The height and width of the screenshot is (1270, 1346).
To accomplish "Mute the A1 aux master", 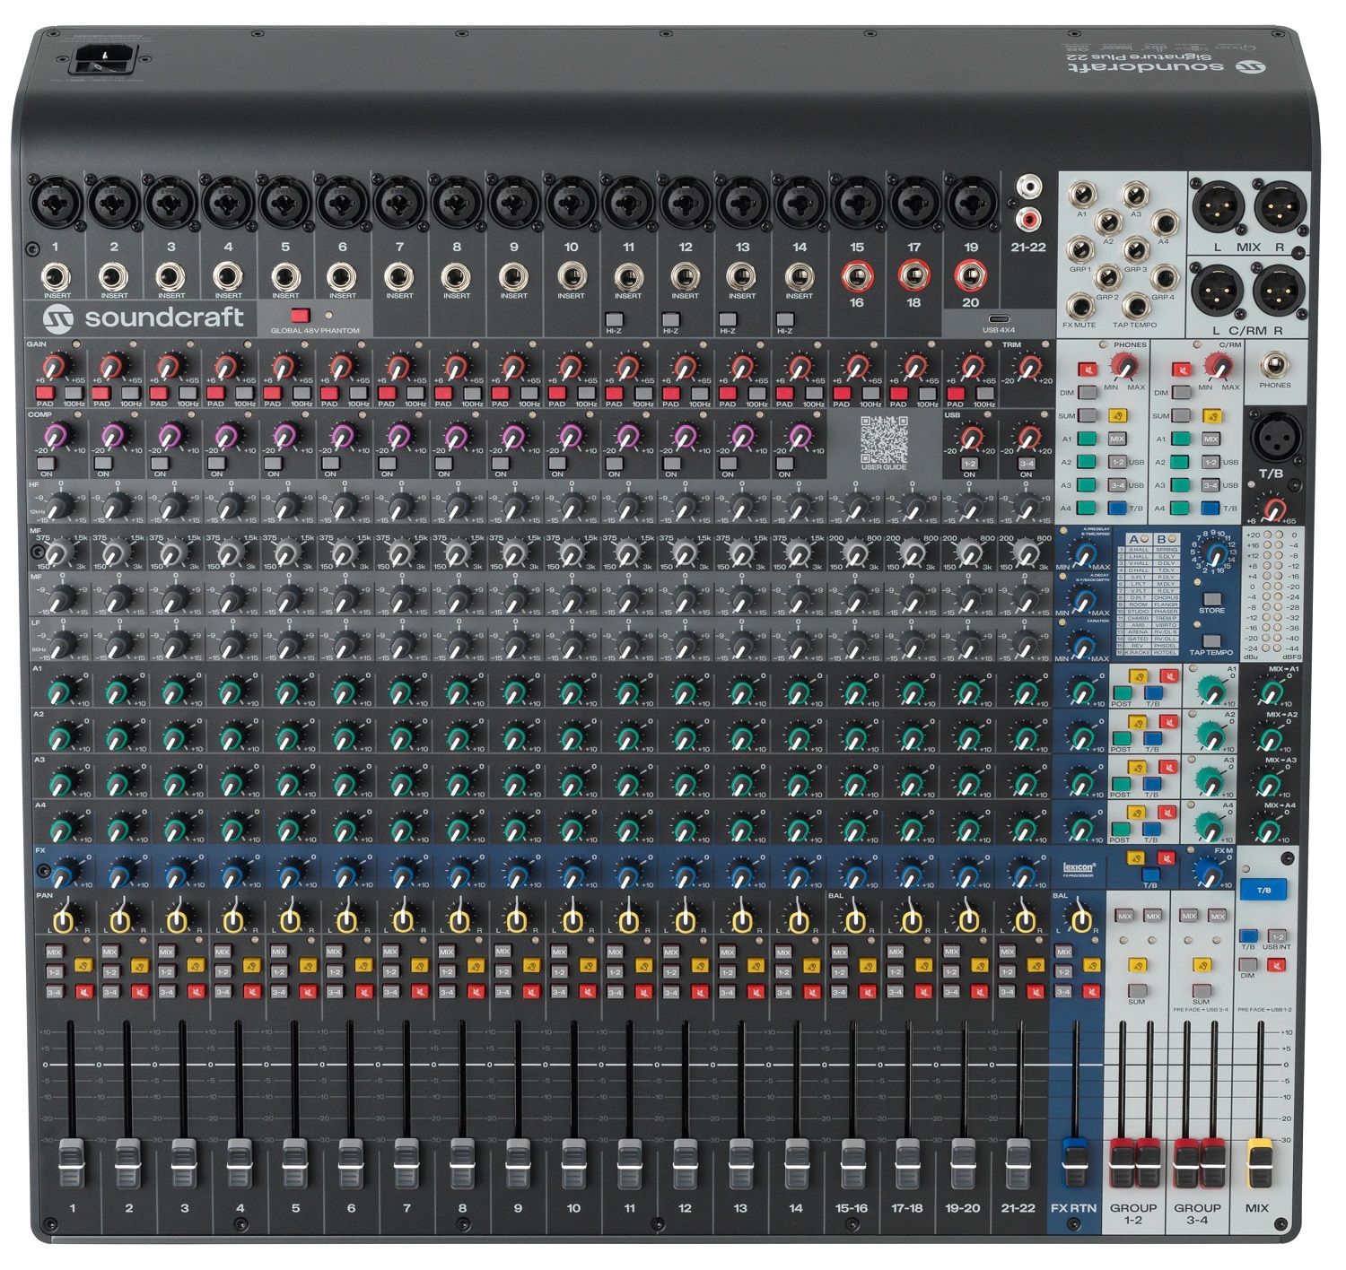I will [1167, 677].
